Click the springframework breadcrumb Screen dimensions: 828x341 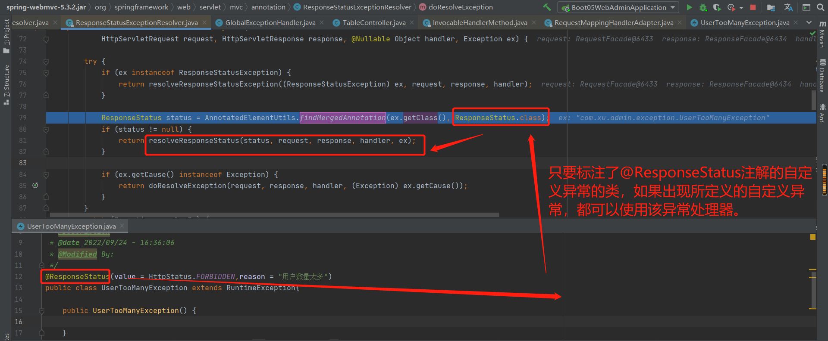141,7
